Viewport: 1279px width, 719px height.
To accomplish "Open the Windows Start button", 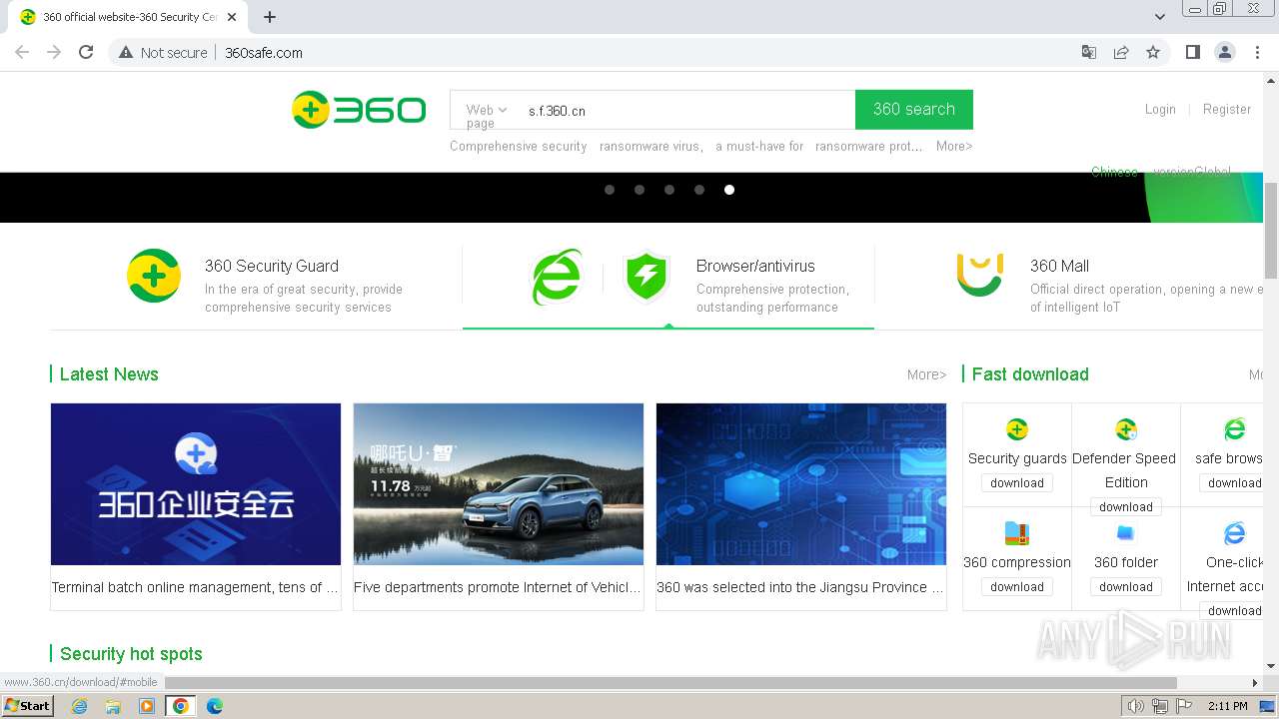I will coord(28,705).
